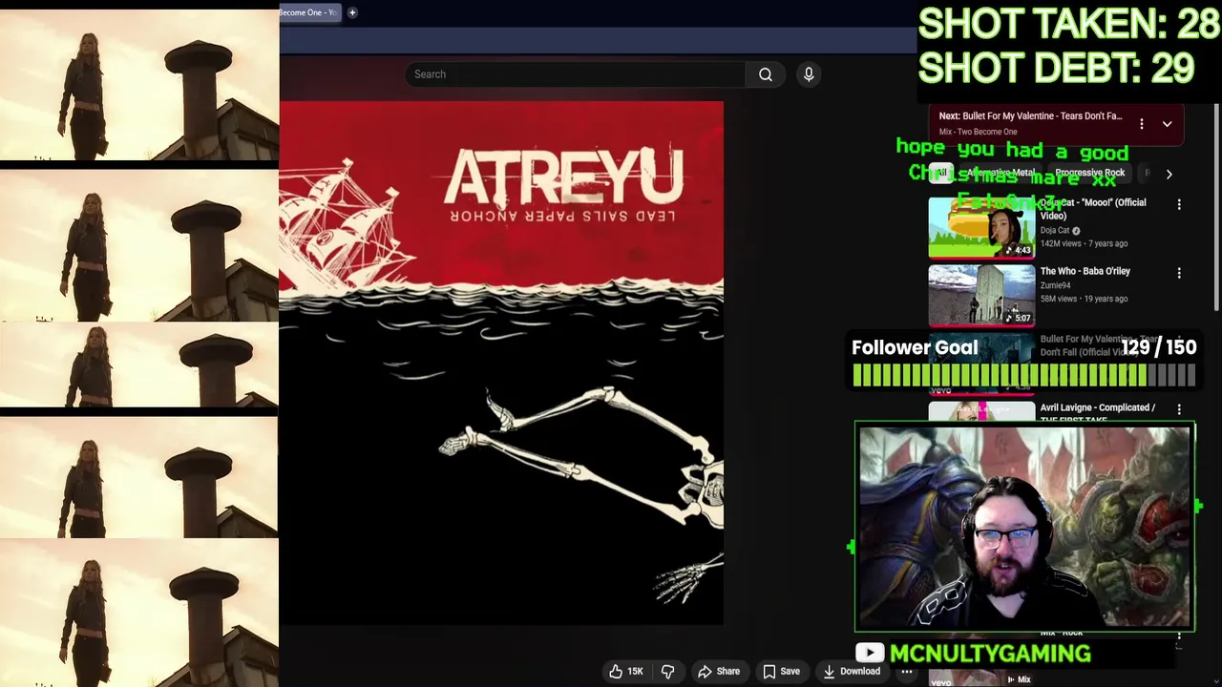The image size is (1222, 687).
Task: Dislike the Atreyu video
Action: pyautogui.click(x=668, y=671)
